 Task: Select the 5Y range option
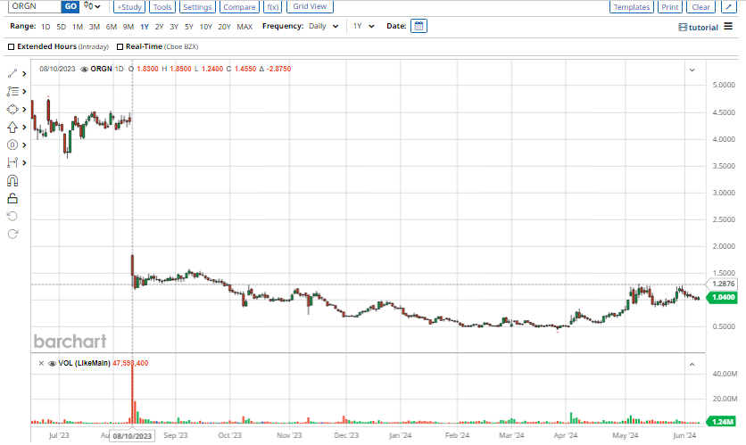[189, 27]
